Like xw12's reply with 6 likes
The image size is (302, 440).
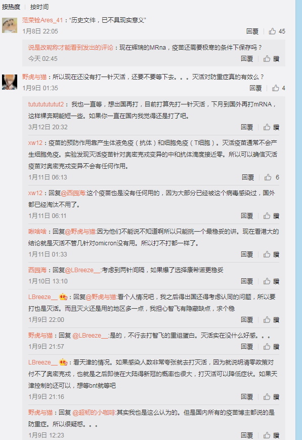tap(272, 177)
